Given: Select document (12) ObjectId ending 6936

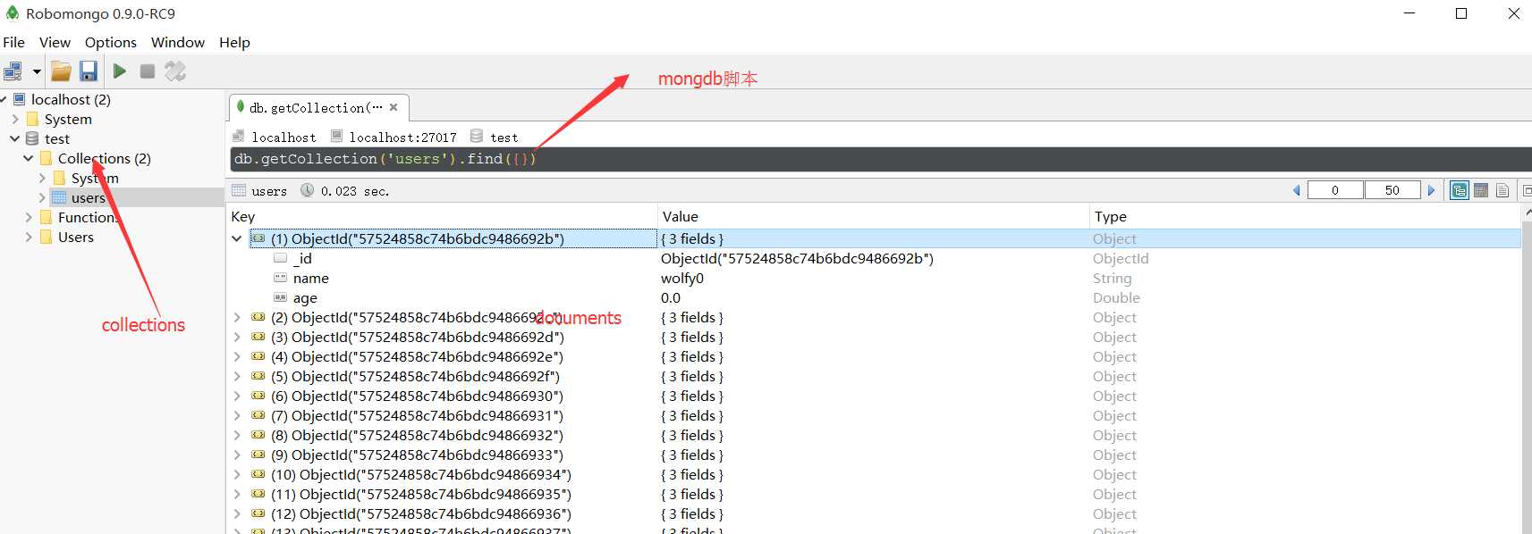Looking at the screenshot, I should pyautogui.click(x=875, y=513).
